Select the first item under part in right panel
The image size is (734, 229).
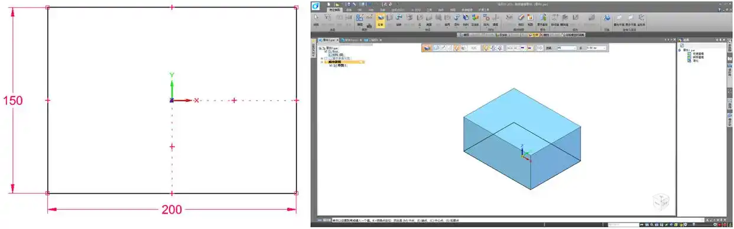[x=696, y=54]
